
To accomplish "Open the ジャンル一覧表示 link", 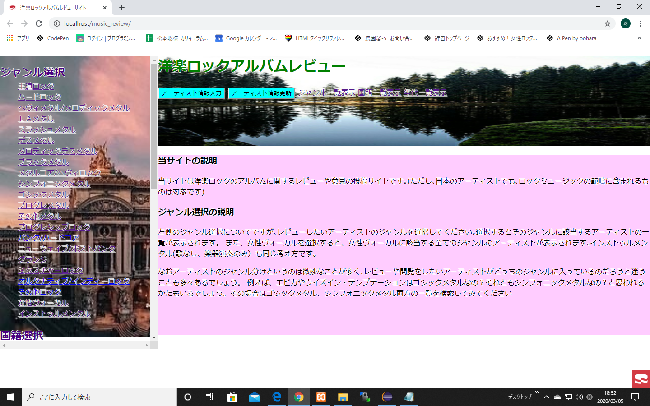I will pyautogui.click(x=327, y=92).
